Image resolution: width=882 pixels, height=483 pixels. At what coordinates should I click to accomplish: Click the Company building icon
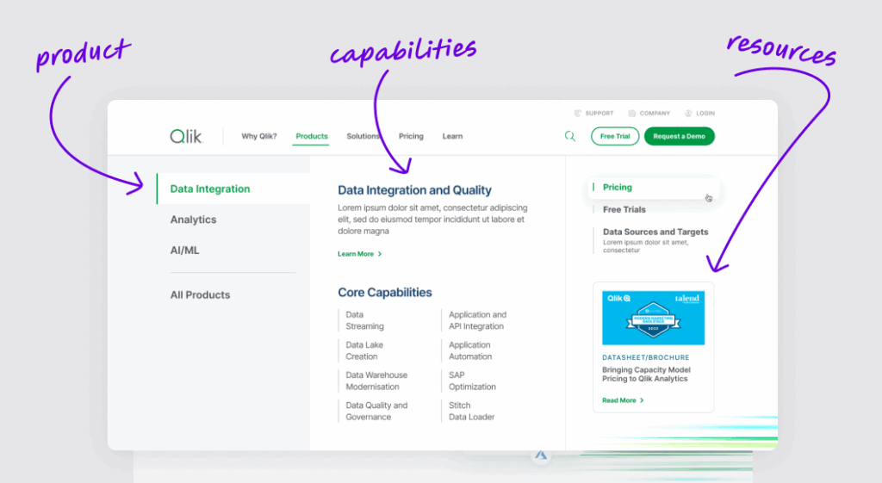(632, 113)
